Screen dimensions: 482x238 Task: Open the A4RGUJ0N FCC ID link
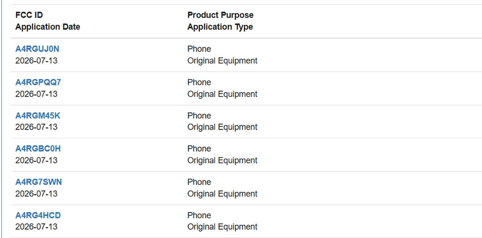(37, 49)
